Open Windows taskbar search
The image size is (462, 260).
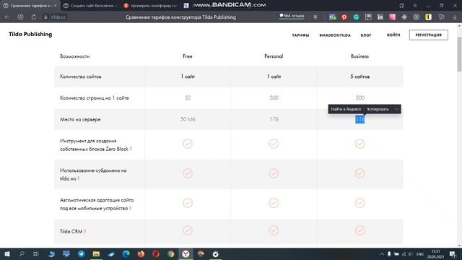point(22,253)
